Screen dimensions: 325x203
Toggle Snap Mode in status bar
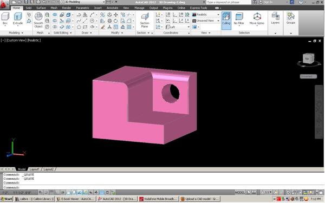(46, 192)
